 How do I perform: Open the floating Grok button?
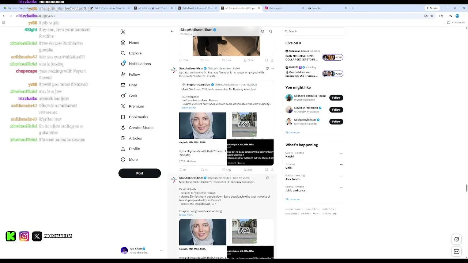pyautogui.click(x=457, y=239)
